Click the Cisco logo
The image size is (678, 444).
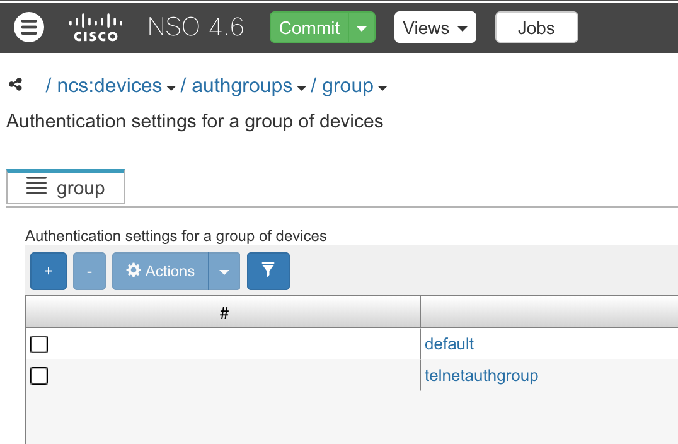(95, 28)
